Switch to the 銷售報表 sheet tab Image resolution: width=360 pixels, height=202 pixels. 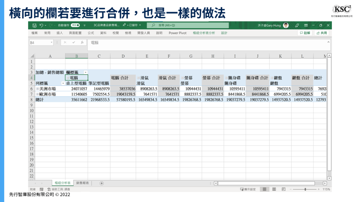click(82, 183)
